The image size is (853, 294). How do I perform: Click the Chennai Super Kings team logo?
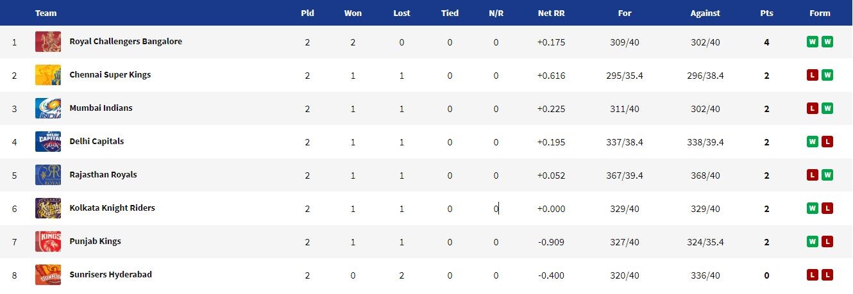click(48, 76)
